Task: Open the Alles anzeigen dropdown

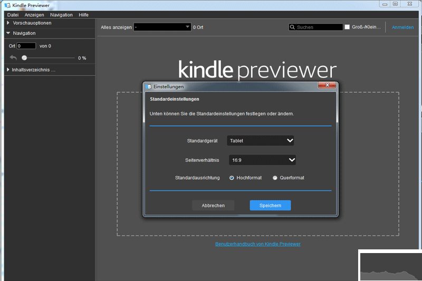Action: tap(162, 27)
